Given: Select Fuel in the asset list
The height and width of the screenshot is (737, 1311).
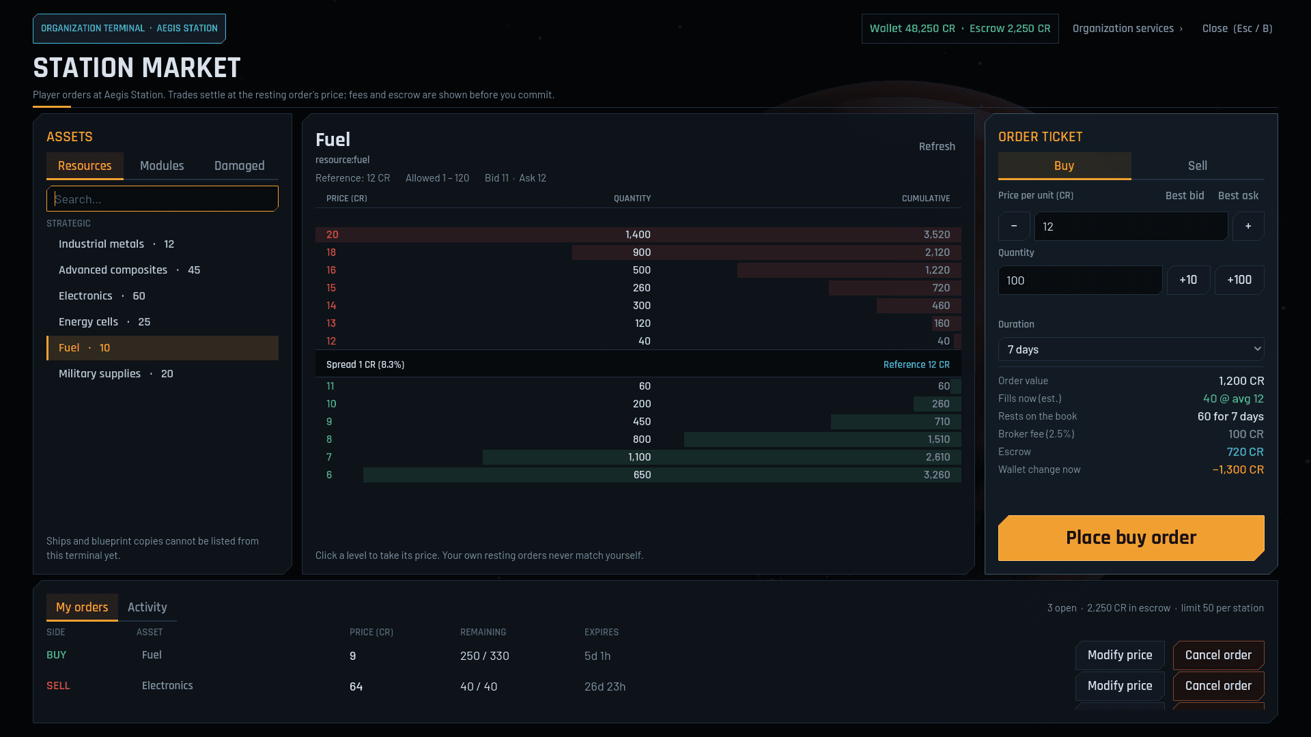Looking at the screenshot, I should pyautogui.click(x=163, y=348).
